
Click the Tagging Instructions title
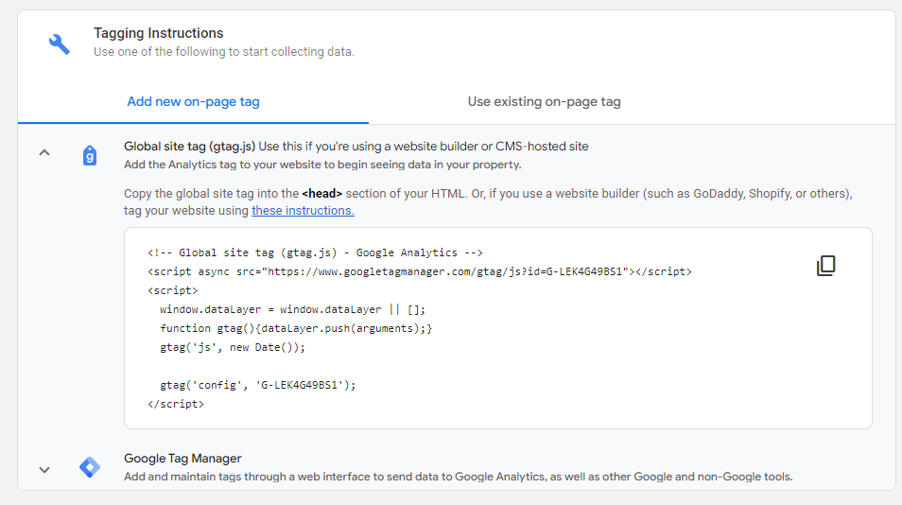158,33
